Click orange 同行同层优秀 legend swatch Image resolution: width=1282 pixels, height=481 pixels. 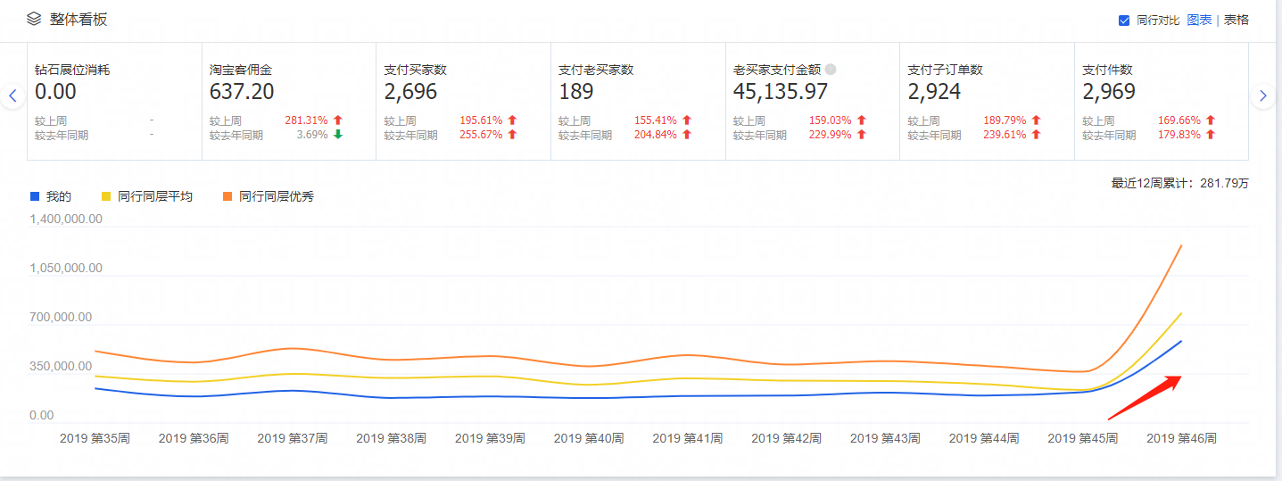(228, 196)
